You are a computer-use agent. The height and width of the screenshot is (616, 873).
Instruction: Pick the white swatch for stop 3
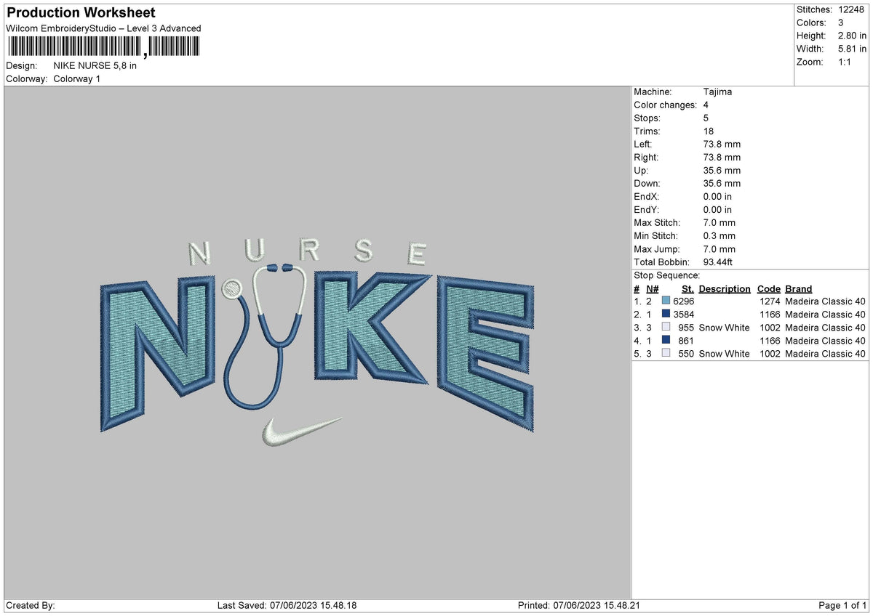[666, 327]
